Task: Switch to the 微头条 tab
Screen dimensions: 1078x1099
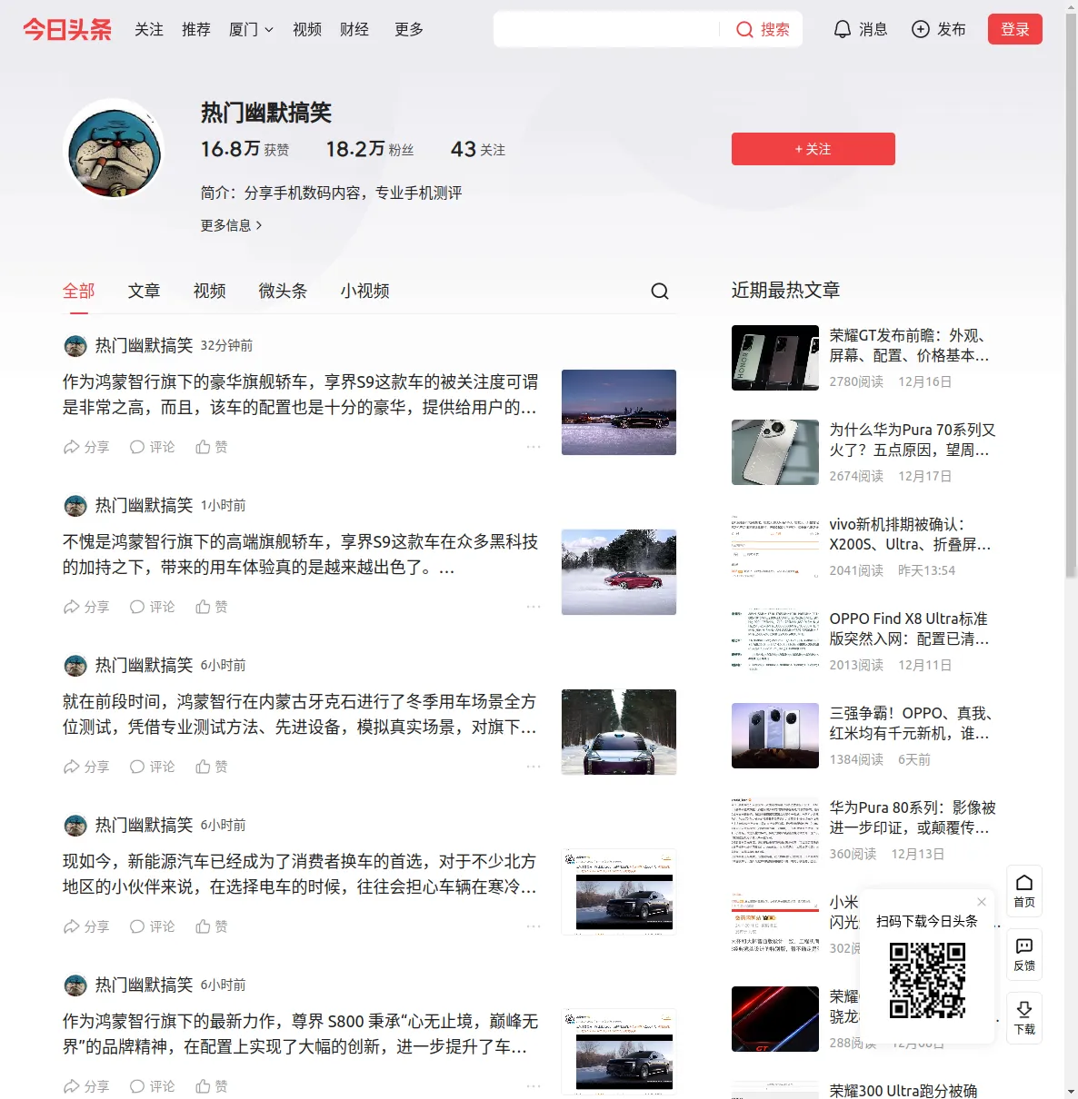Action: [x=284, y=291]
